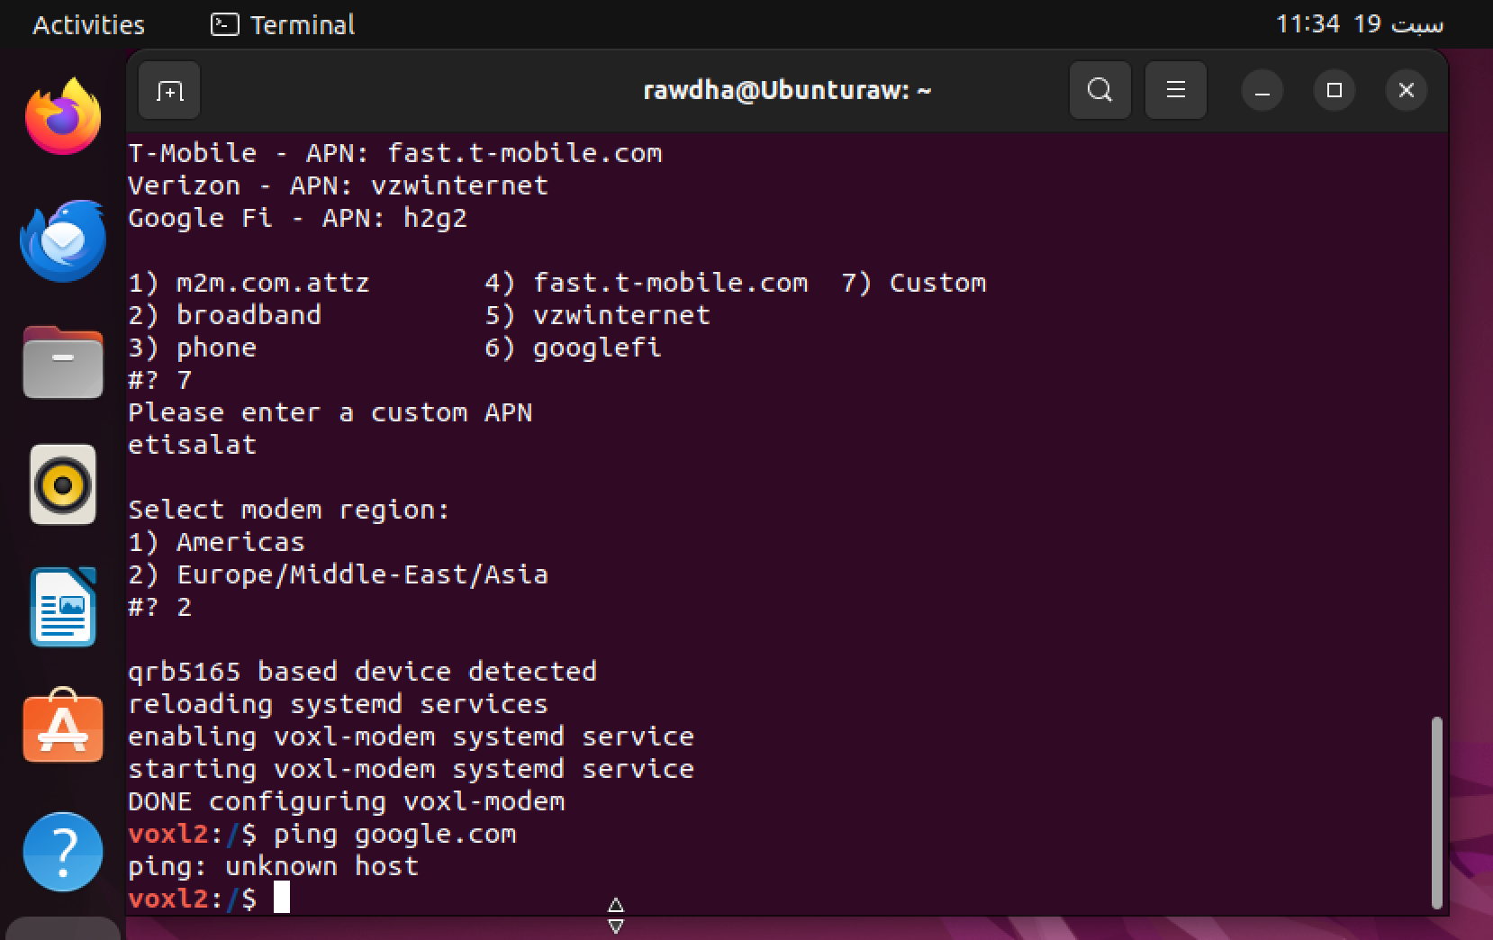Click the '#? 7' prompt line
This screenshot has height=940, width=1493.
coord(159,380)
